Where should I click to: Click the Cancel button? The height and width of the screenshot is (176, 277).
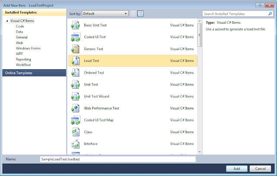pyautogui.click(x=260, y=169)
